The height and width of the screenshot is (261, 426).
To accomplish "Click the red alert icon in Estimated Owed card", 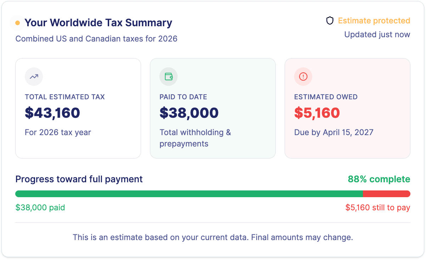I will pos(303,77).
